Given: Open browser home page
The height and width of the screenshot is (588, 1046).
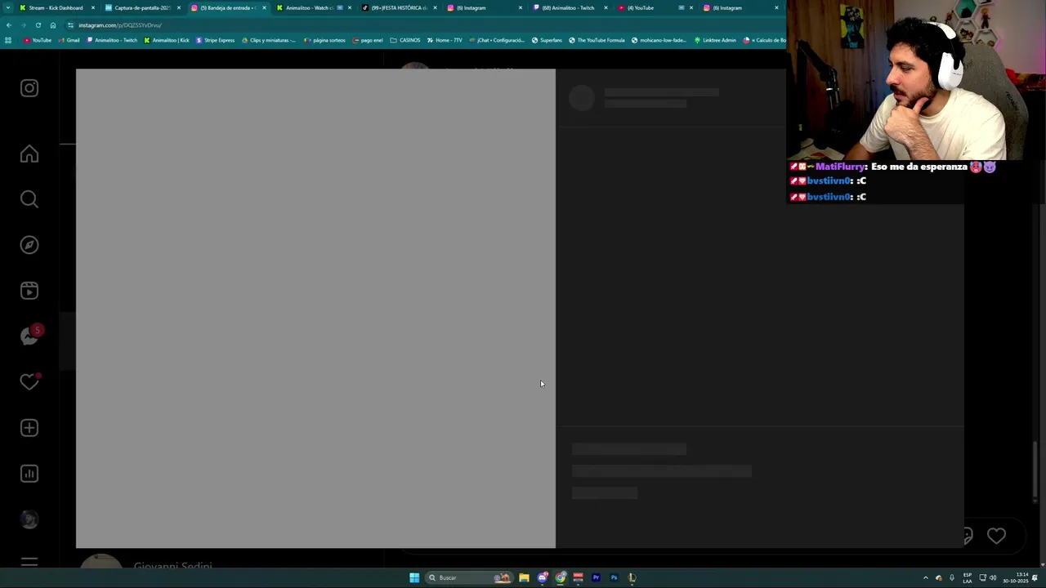Looking at the screenshot, I should tap(52, 25).
